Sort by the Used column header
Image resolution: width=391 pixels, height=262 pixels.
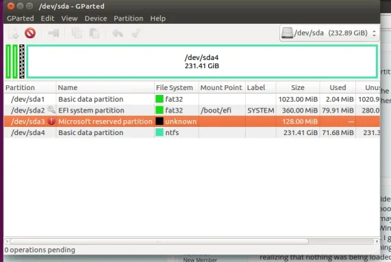[338, 87]
